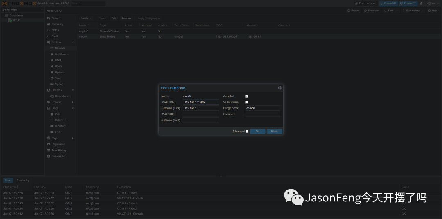Screen dimensions: 442x219
Task: Open the root@pam user menu
Action: point(429,3)
